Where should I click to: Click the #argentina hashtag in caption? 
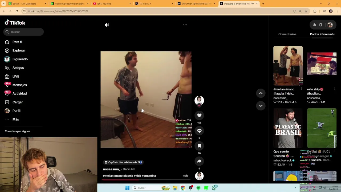149,176
